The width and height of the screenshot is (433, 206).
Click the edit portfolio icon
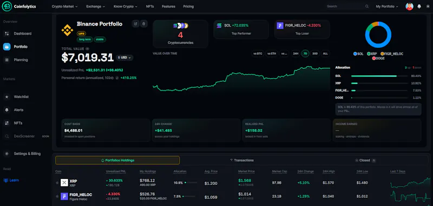(x=135, y=24)
